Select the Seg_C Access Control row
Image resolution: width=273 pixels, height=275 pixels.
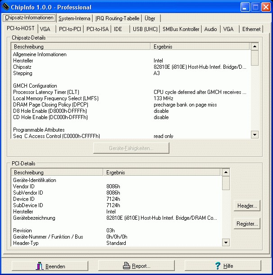pos(131,136)
